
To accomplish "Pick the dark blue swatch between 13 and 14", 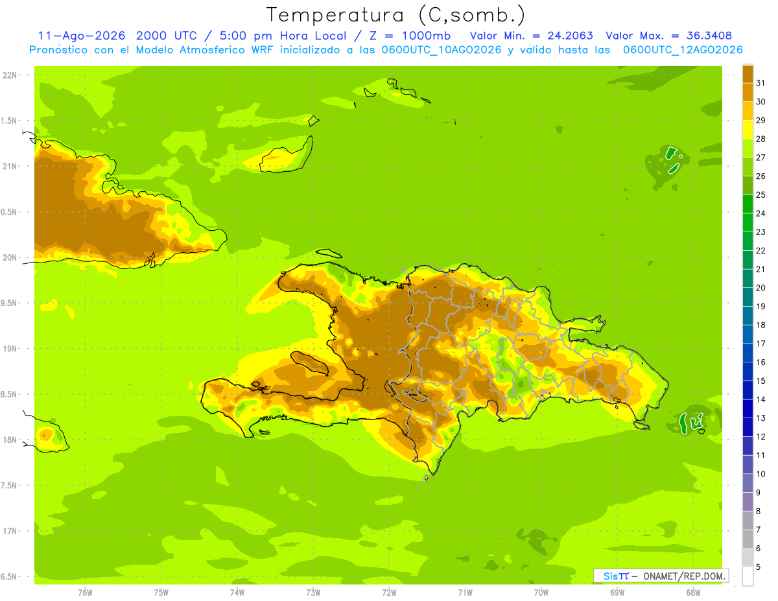I will [748, 408].
